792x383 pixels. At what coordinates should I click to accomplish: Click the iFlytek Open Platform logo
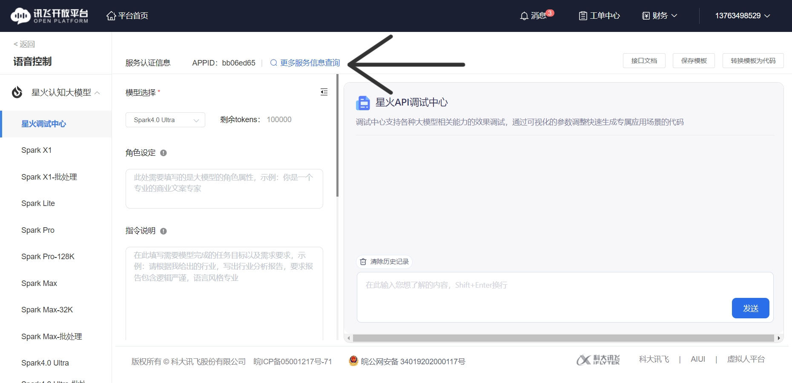tap(49, 16)
